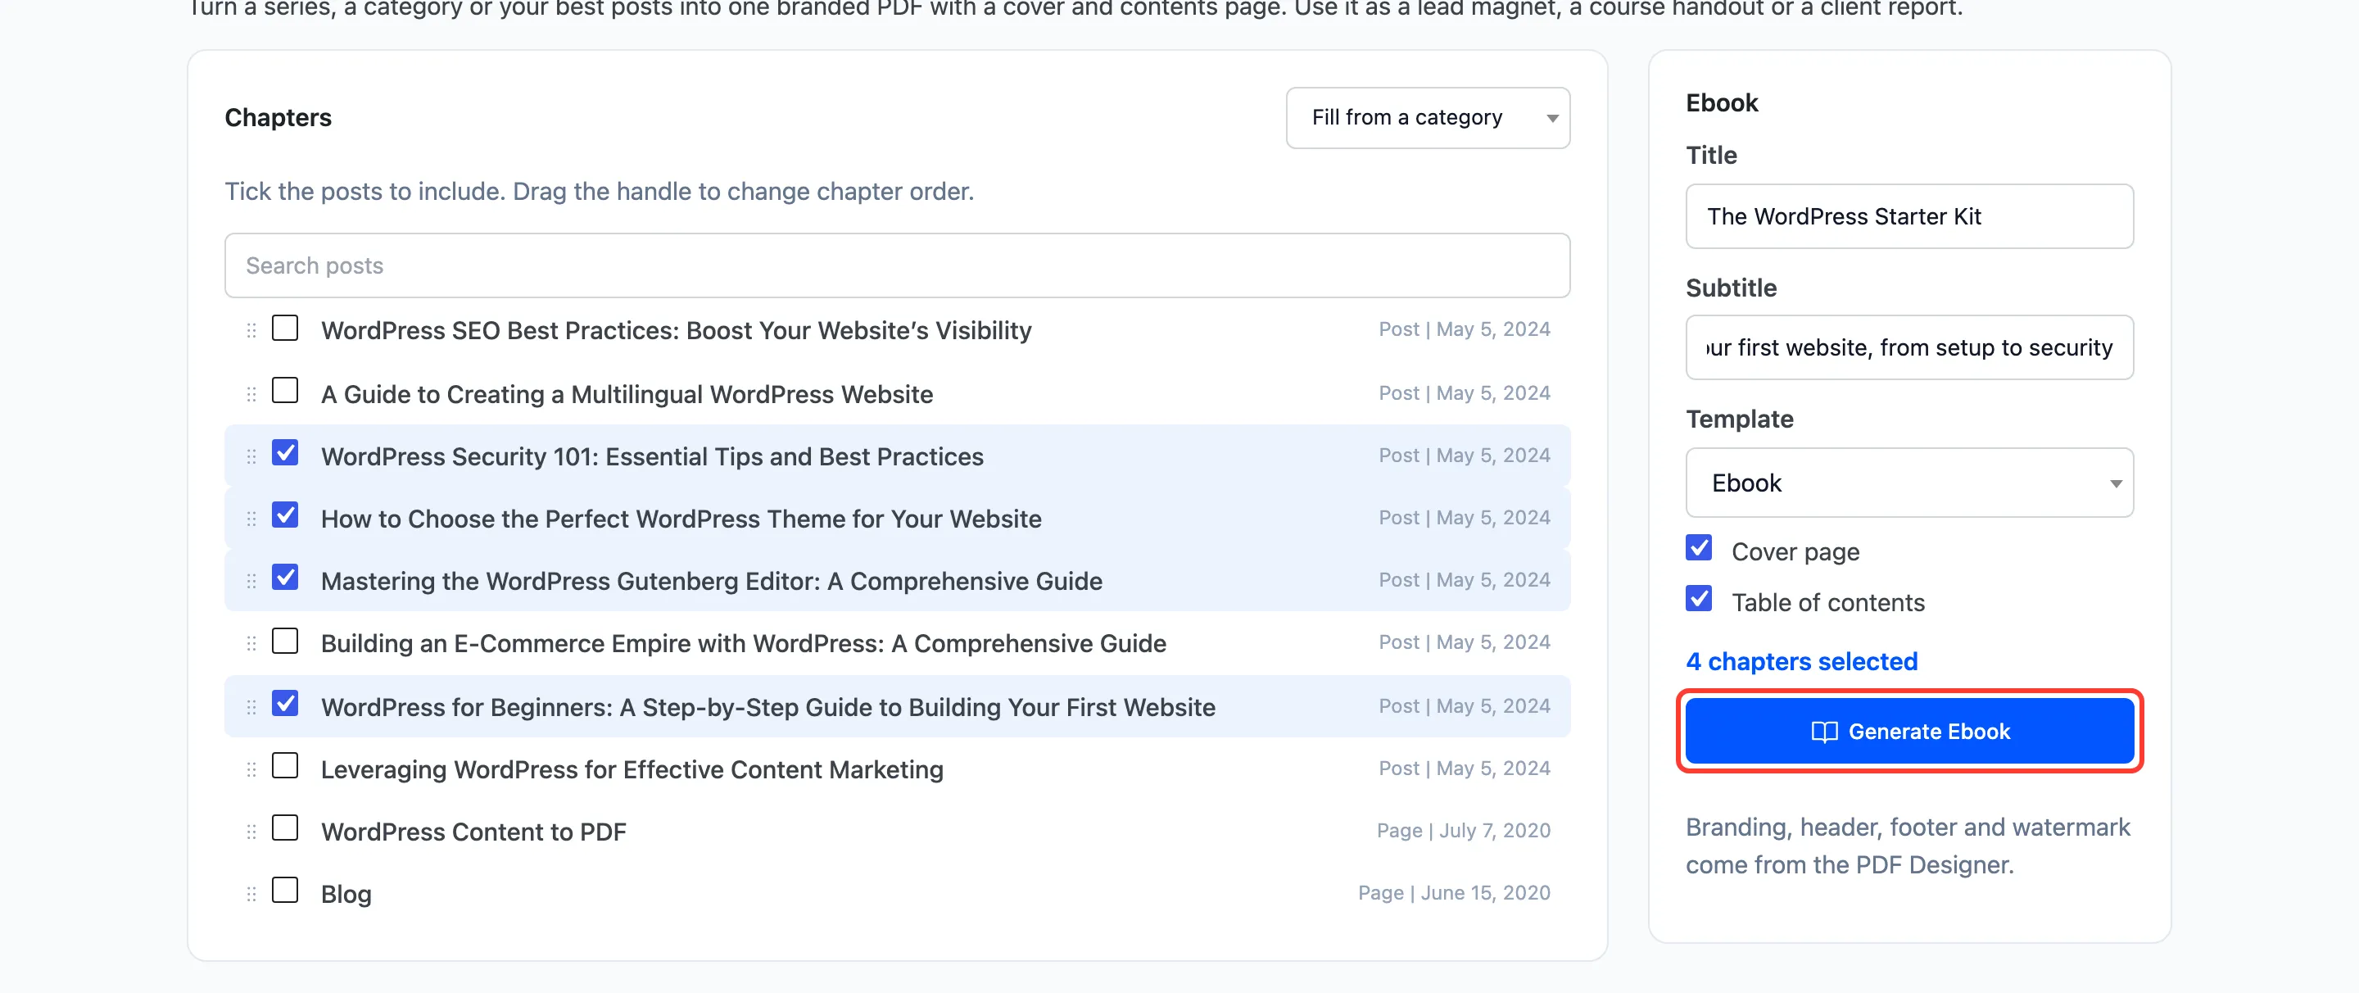Click the title Leveraging WordPress for Effective Content Marketing

[631, 770]
